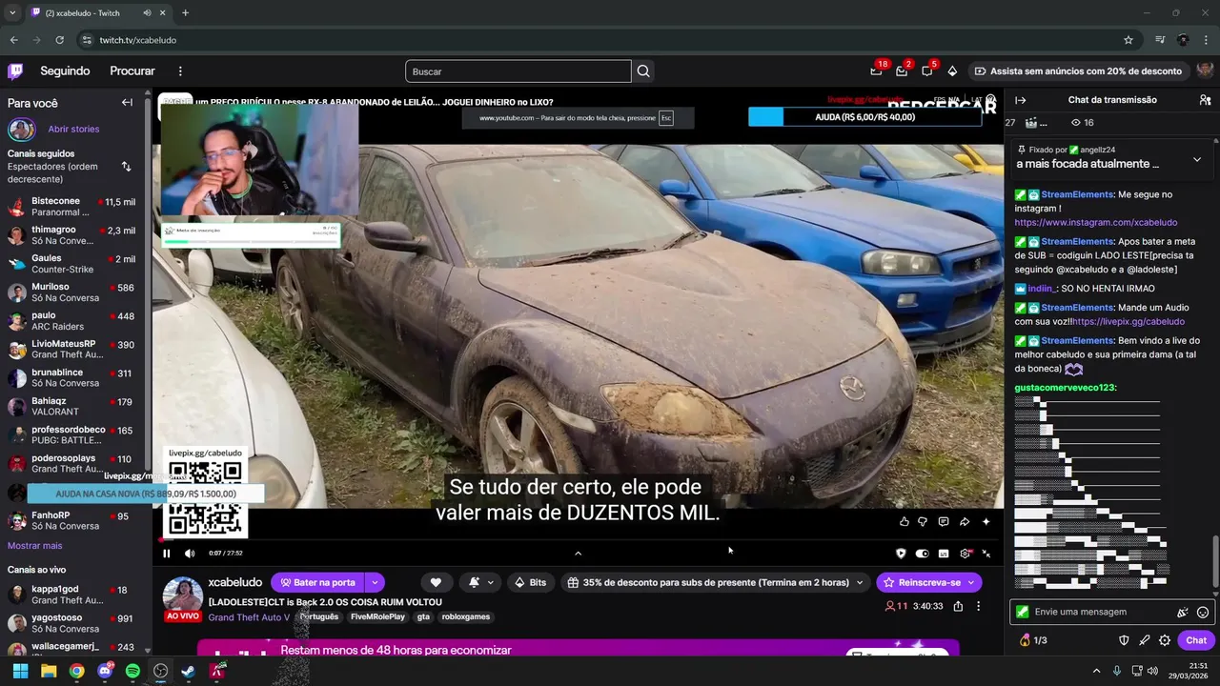Exit theatre mode arrows icon
The image size is (1220, 686).
pos(986,554)
